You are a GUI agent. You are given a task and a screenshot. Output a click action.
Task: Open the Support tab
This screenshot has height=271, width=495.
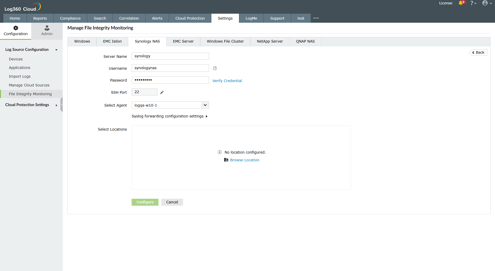point(277,18)
